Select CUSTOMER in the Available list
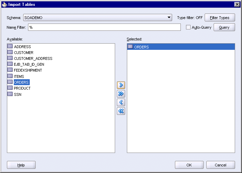This screenshot has width=242, height=173. (24, 53)
